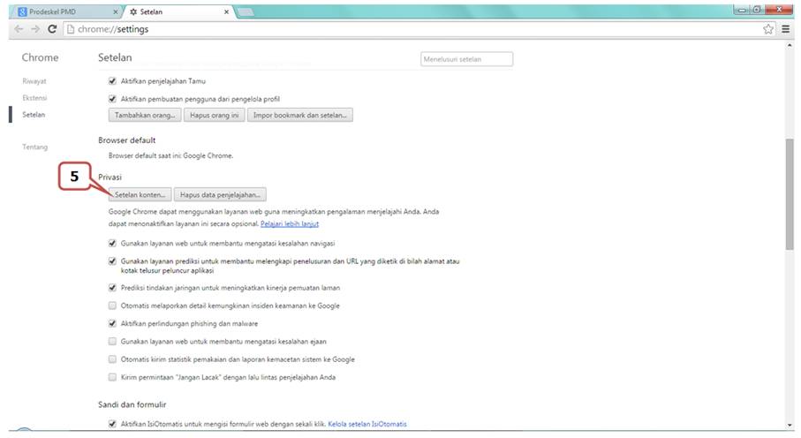Open Riwayat in the sidebar

(x=34, y=81)
